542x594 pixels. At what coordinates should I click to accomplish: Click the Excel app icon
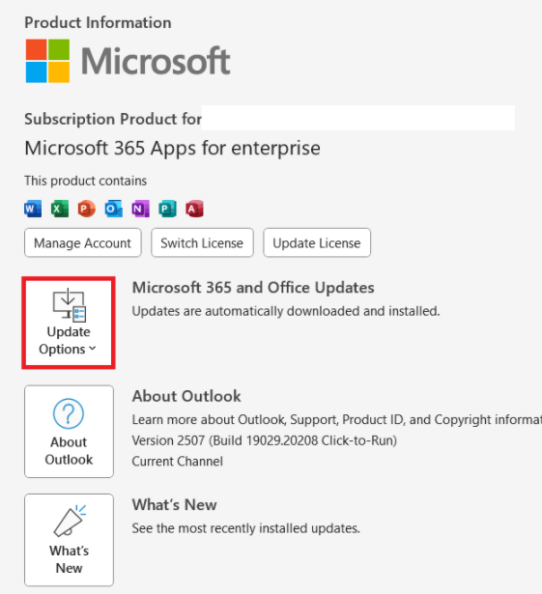point(60,209)
